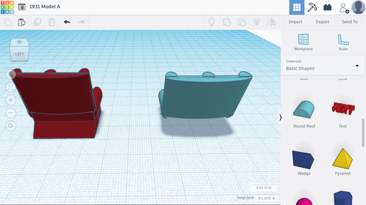Click the shapes panel scrollbar

[x=363, y=133]
